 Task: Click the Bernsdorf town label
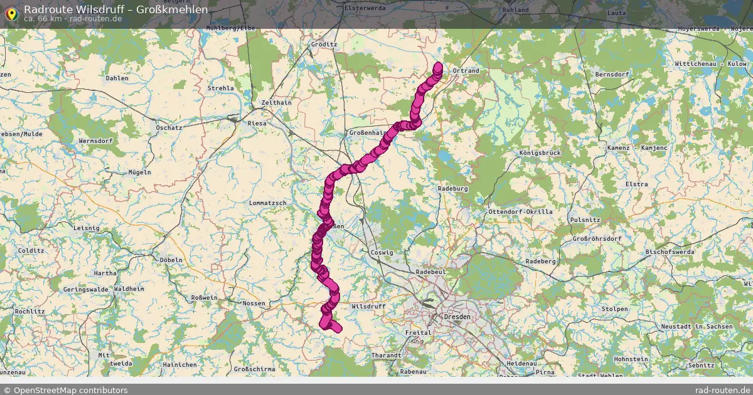click(614, 74)
